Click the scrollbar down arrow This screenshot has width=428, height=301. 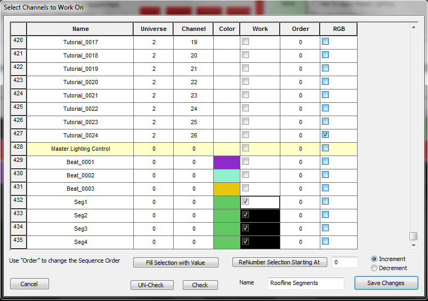point(414,246)
